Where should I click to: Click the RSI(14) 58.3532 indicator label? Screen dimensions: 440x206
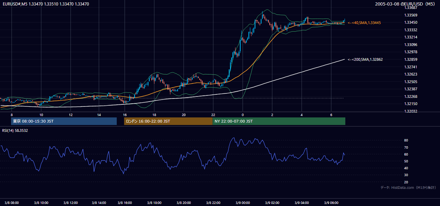(x=15, y=130)
